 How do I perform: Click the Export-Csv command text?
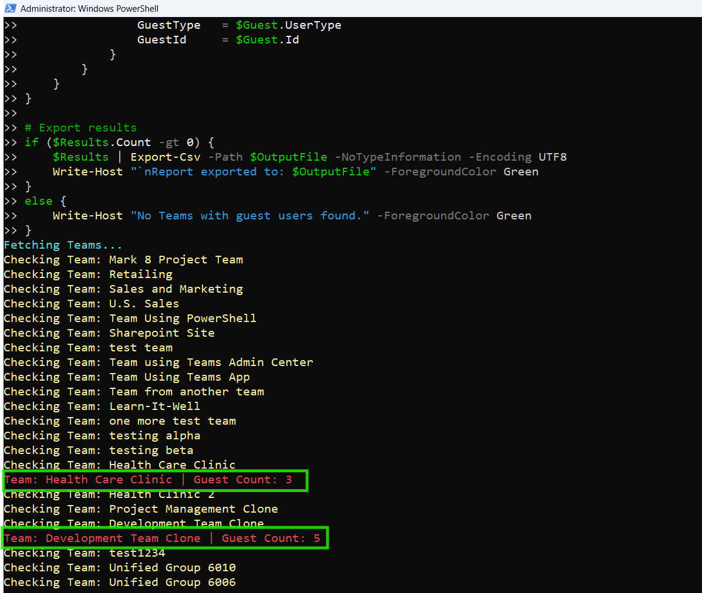[165, 157]
